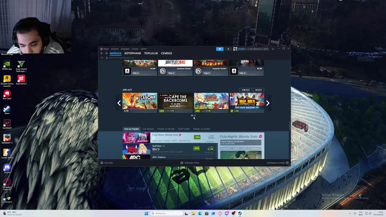Open the CEMS03 profile tab
This screenshot has height=217, width=386.
coord(166,53)
